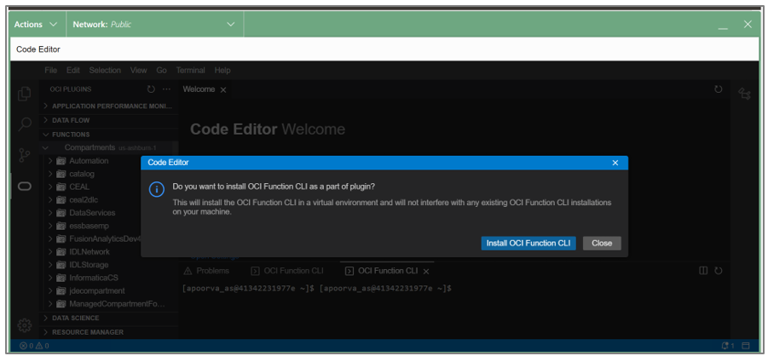Click the catalog folder icon

coord(61,174)
